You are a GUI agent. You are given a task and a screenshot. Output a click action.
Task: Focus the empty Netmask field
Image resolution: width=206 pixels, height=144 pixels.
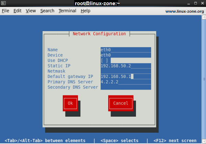point(126,71)
